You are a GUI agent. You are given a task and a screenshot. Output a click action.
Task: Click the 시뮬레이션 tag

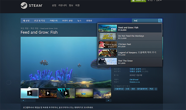tap(119, 89)
